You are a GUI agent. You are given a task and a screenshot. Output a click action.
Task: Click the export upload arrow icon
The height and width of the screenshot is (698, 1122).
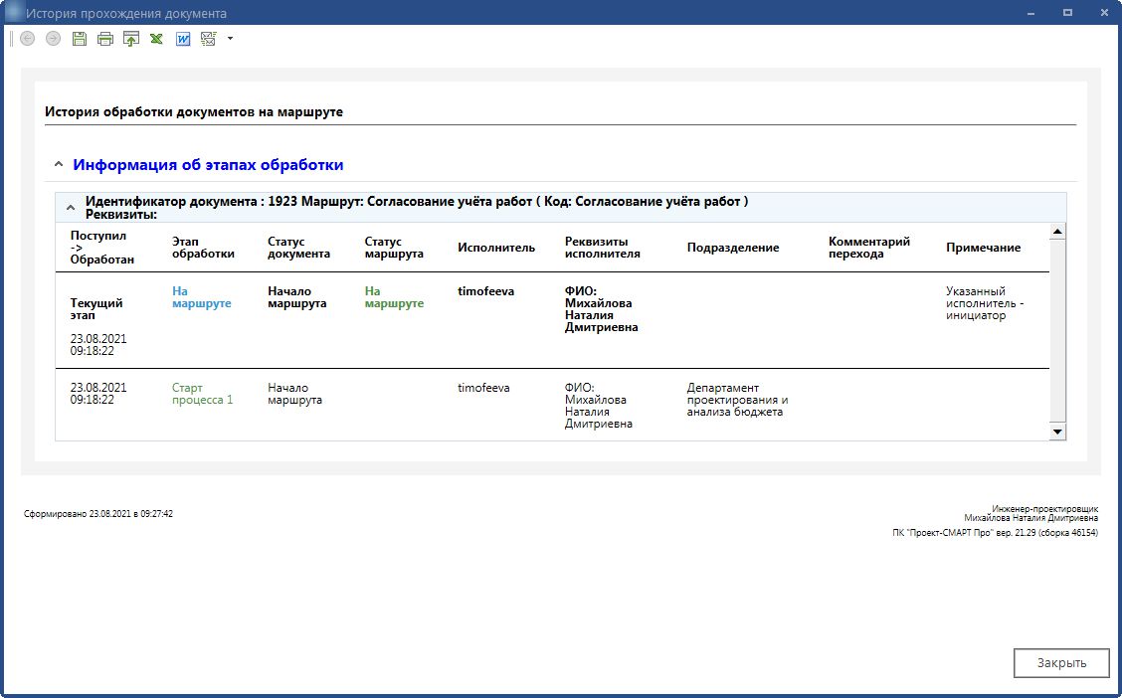click(x=131, y=39)
